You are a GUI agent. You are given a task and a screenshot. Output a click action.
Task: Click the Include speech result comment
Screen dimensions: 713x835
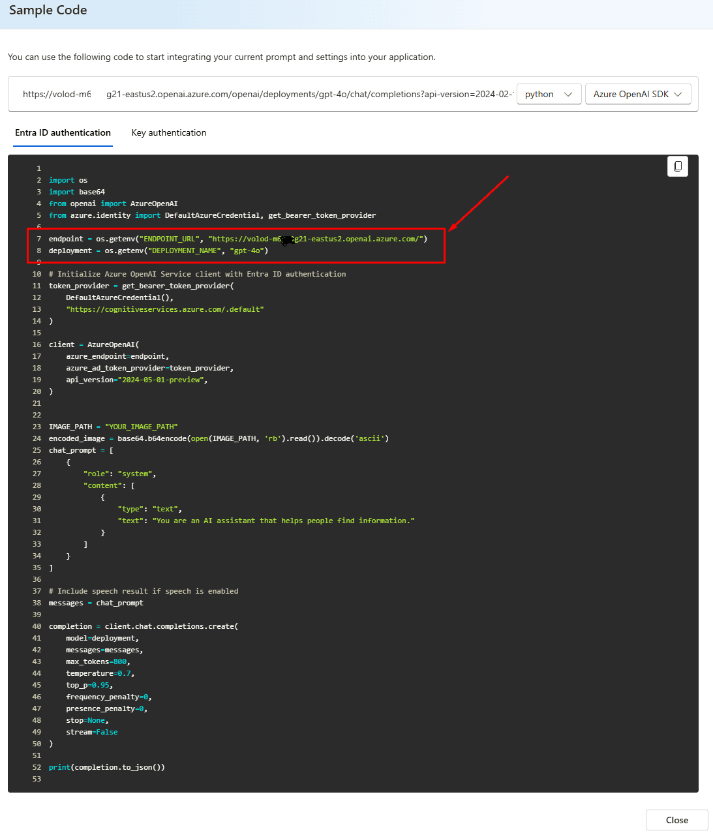(x=144, y=591)
